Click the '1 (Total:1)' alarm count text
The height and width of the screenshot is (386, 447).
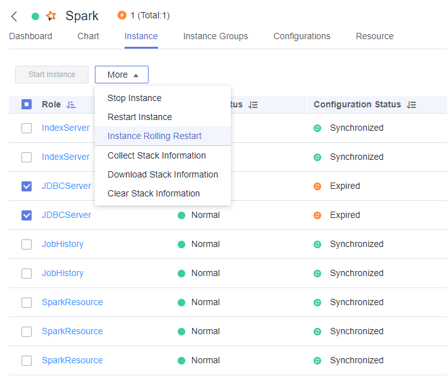(150, 15)
